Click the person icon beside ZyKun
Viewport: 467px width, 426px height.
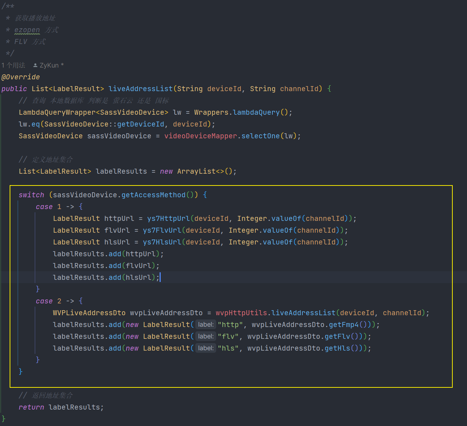(x=35, y=65)
